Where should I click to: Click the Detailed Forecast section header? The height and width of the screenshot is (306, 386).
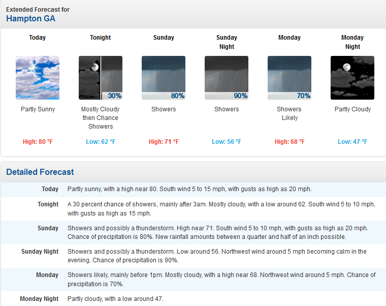click(x=40, y=172)
